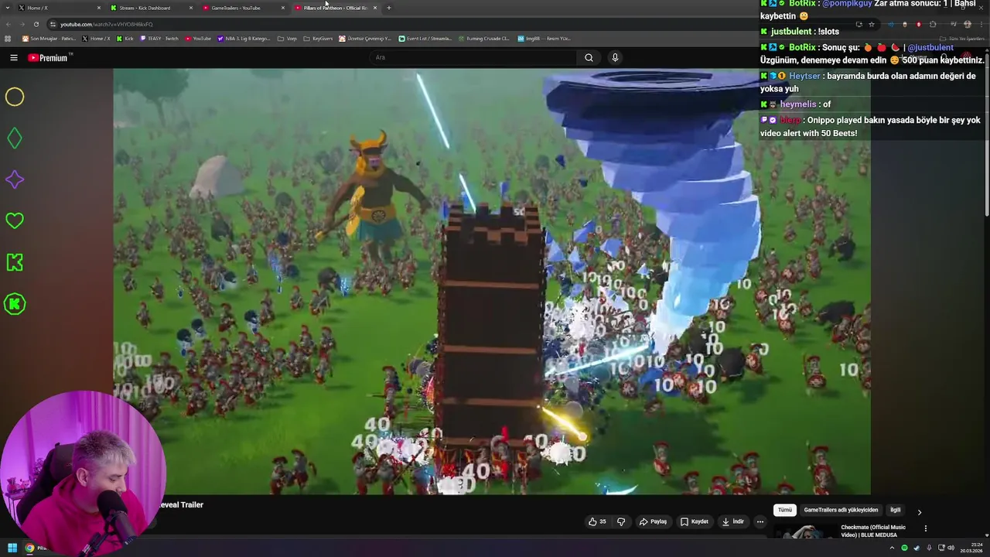Open the TEASY - Twitch bookmark
990x557 pixels.
159,38
